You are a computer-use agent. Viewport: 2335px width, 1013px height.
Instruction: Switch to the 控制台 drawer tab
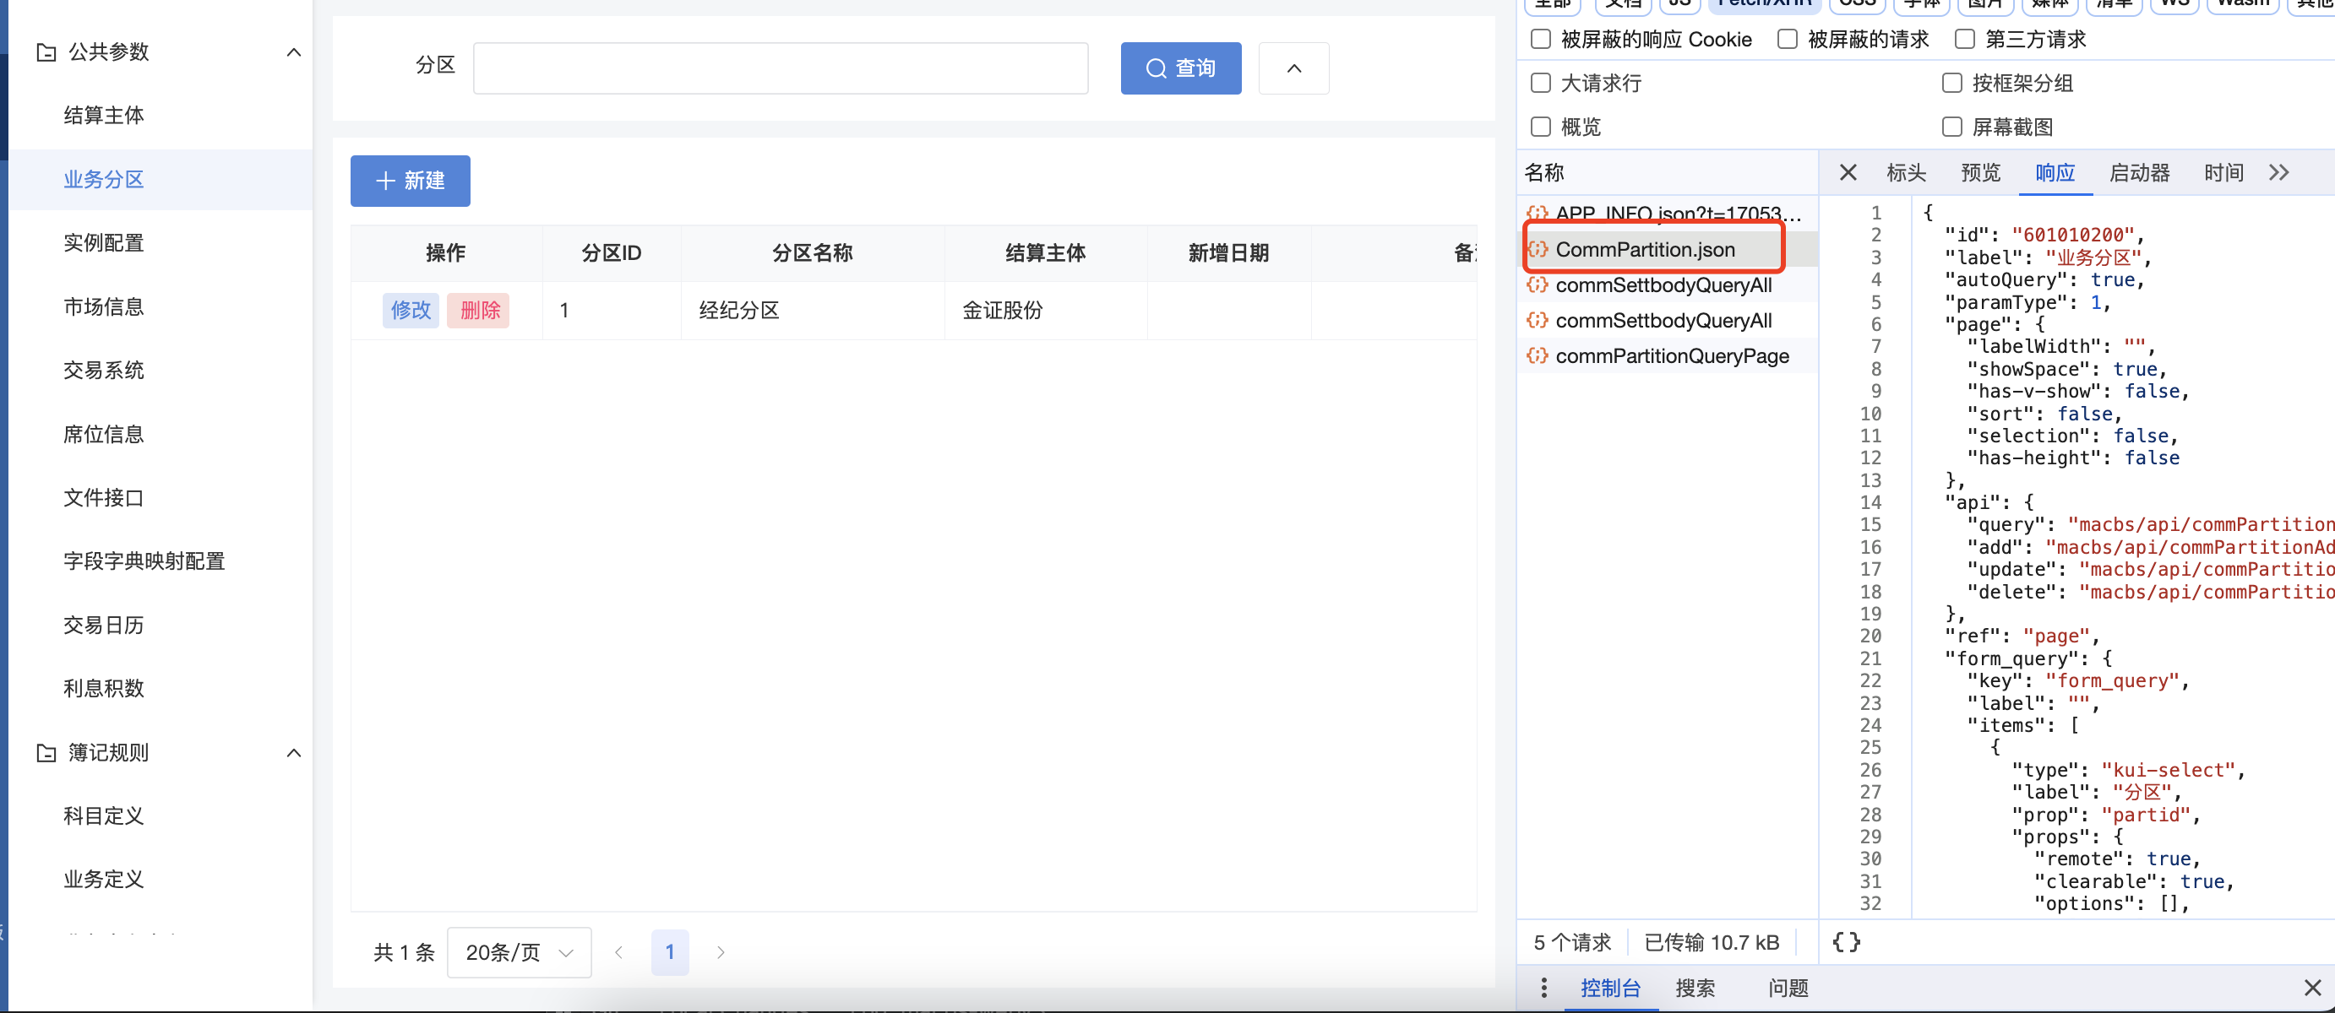[x=1611, y=989]
